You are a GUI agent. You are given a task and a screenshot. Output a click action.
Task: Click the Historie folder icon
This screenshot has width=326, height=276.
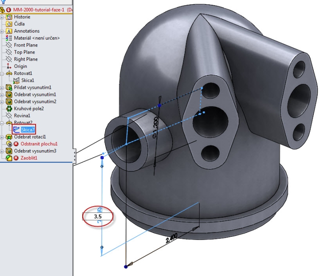coord(9,17)
